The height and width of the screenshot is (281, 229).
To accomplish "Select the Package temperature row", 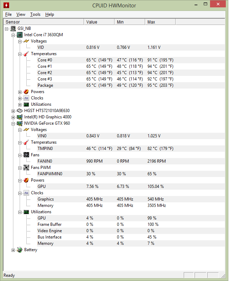I will pos(131,85).
